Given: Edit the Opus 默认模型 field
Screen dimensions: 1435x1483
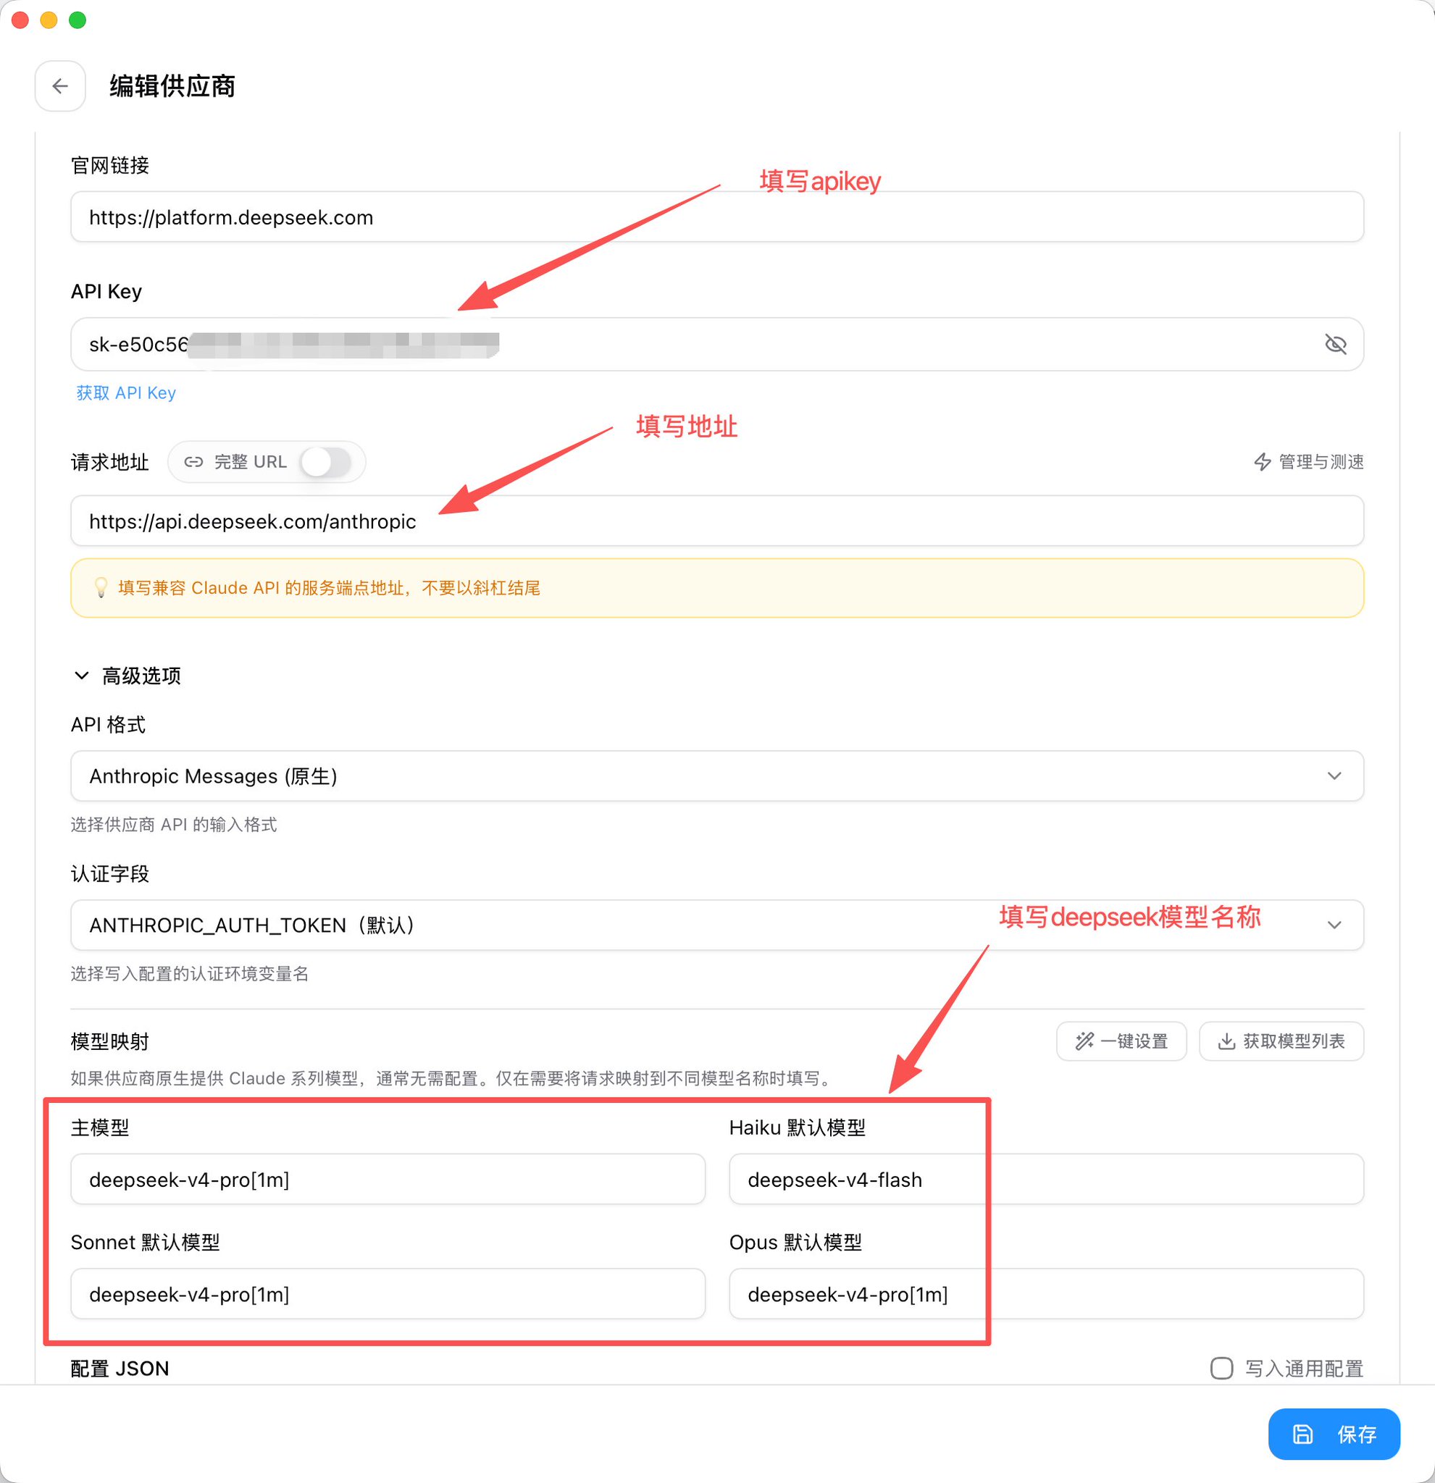Looking at the screenshot, I should point(1046,1294).
